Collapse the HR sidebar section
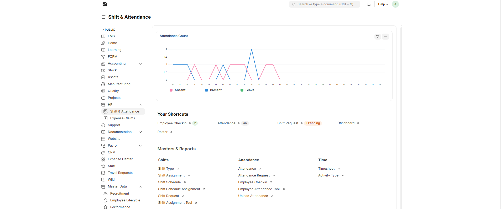This screenshot has height=209, width=501. (140, 105)
